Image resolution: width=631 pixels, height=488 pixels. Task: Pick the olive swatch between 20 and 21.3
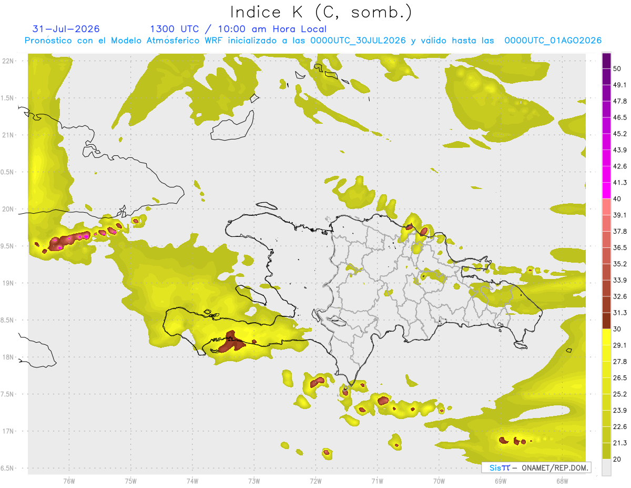click(606, 451)
